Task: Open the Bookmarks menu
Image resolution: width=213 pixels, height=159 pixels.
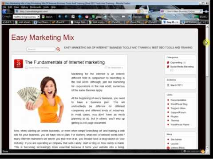Action: tap(35, 7)
